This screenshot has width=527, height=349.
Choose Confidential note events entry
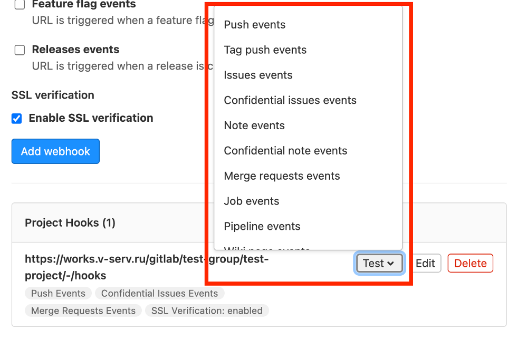pyautogui.click(x=308, y=150)
